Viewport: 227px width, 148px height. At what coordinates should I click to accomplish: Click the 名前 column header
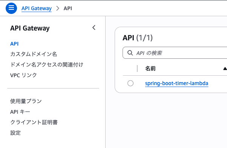click(x=150, y=69)
